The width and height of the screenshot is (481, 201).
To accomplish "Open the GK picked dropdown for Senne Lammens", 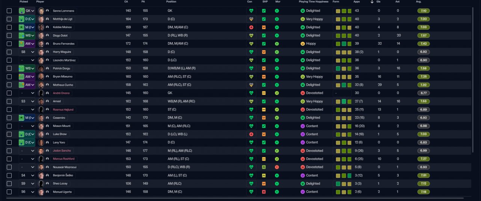I will 27,11.
